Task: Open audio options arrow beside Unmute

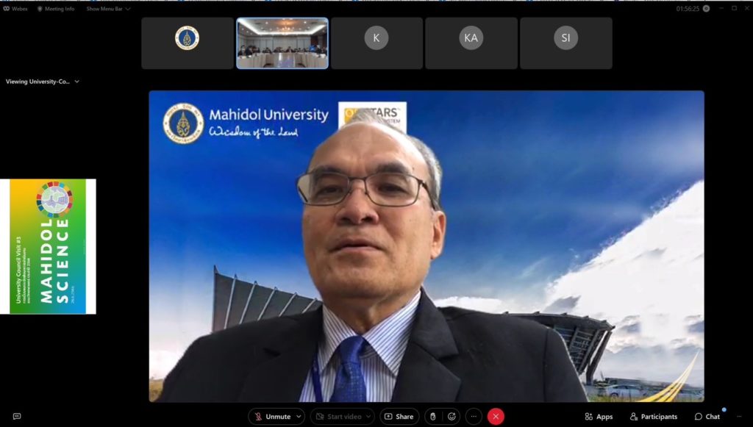Action: tap(299, 417)
